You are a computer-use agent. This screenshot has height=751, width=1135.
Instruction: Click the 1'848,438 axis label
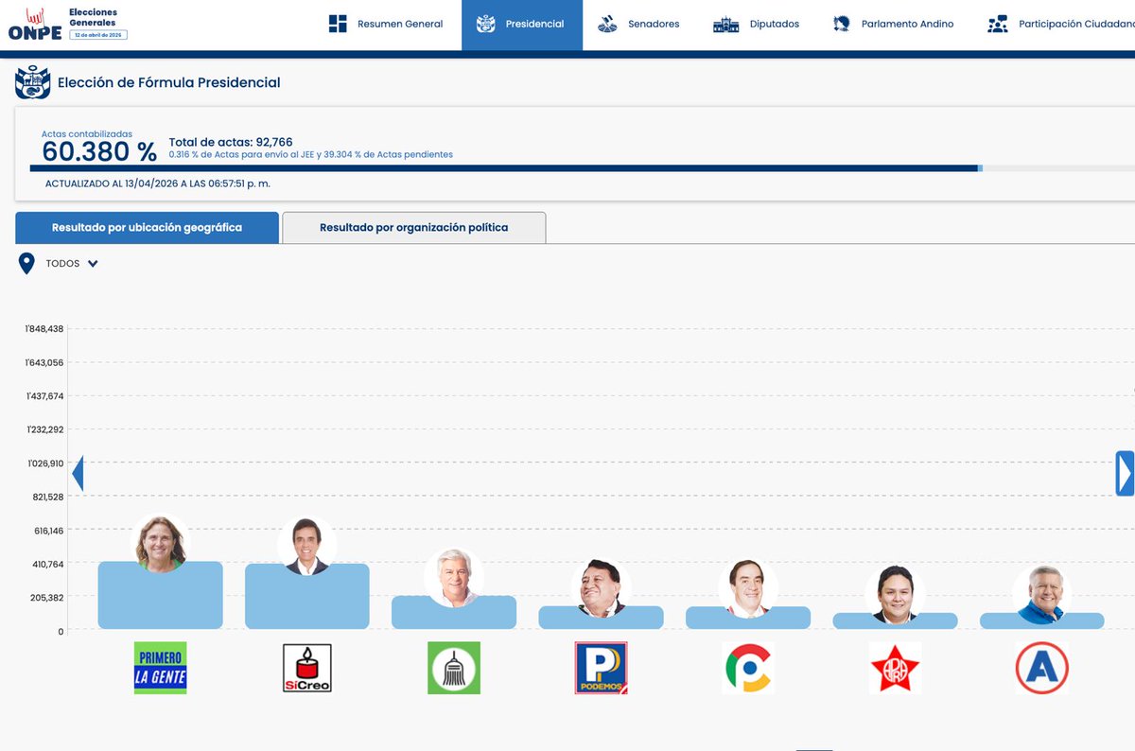coord(44,329)
